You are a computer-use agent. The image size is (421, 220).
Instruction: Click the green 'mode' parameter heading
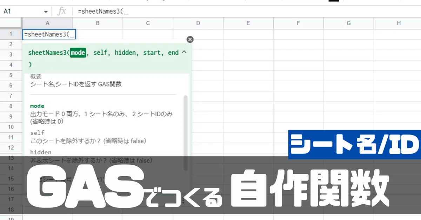click(x=37, y=106)
